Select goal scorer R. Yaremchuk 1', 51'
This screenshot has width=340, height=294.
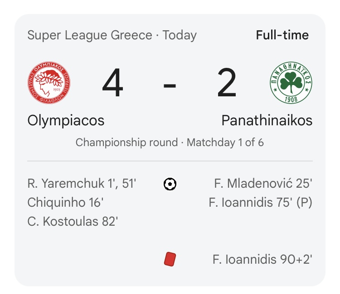coord(82,184)
